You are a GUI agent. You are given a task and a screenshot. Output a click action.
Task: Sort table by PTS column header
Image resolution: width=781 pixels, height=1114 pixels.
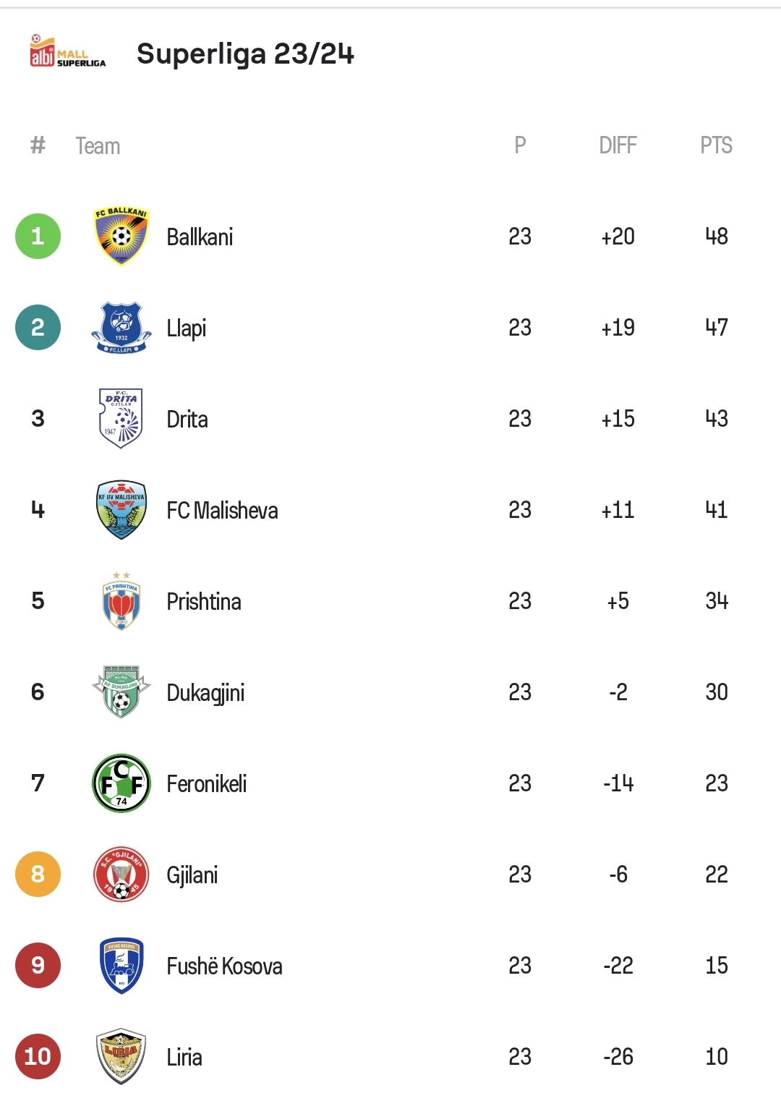717,145
